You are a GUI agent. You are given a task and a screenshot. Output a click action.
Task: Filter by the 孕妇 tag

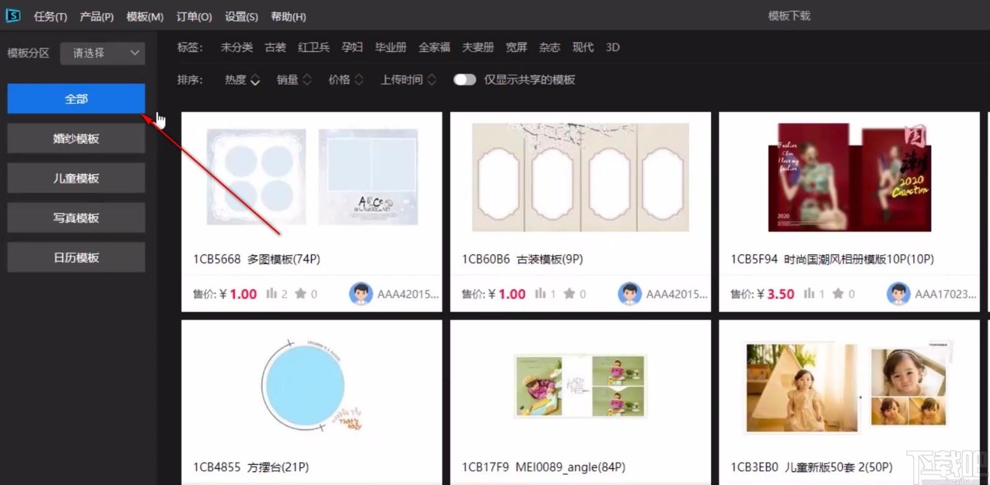(352, 47)
